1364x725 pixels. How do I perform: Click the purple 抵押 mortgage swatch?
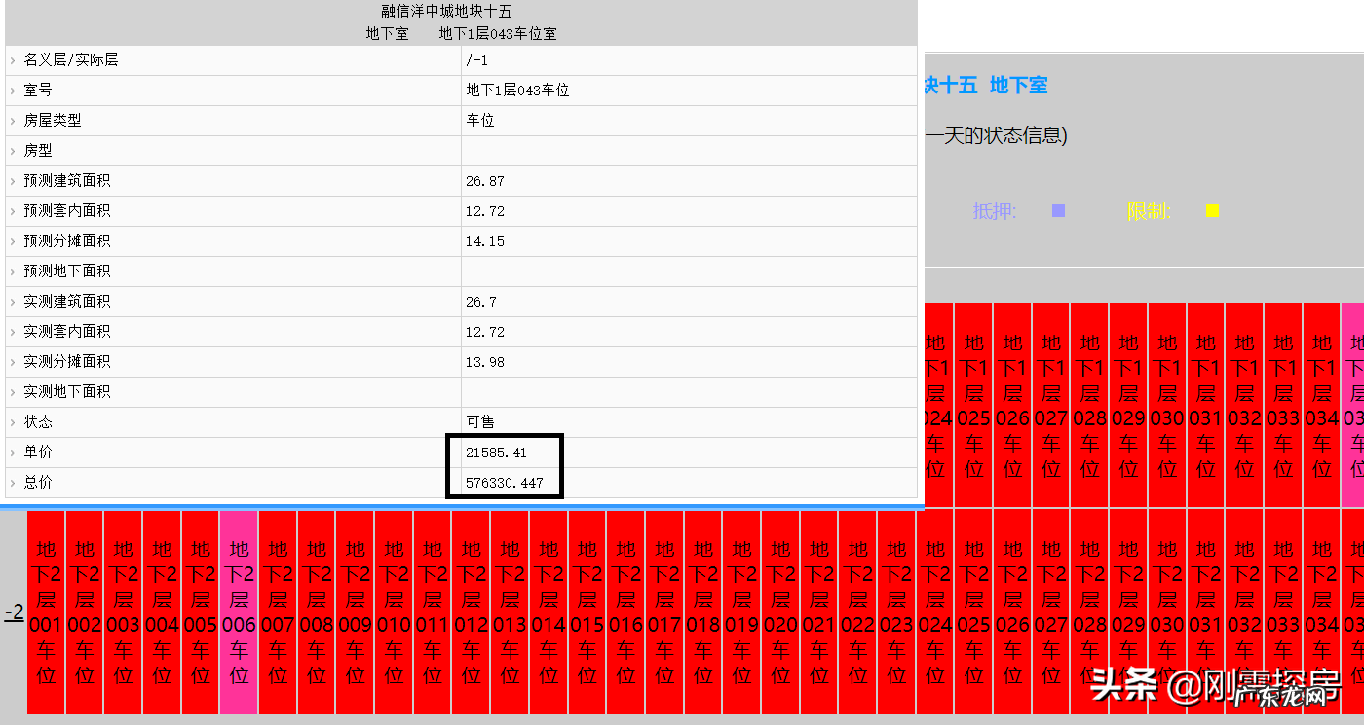tap(1057, 210)
